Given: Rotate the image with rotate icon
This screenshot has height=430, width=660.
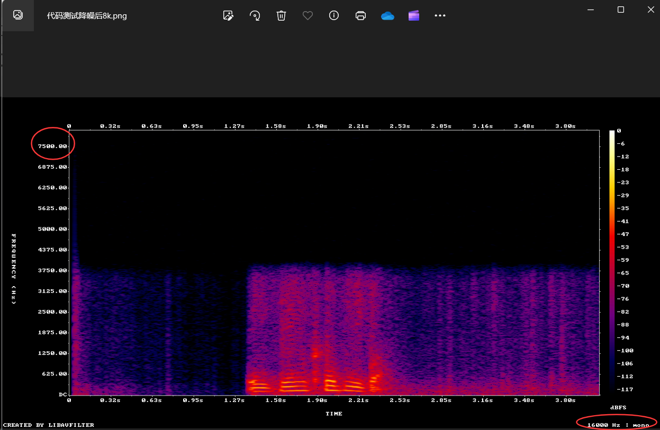Looking at the screenshot, I should click(255, 15).
